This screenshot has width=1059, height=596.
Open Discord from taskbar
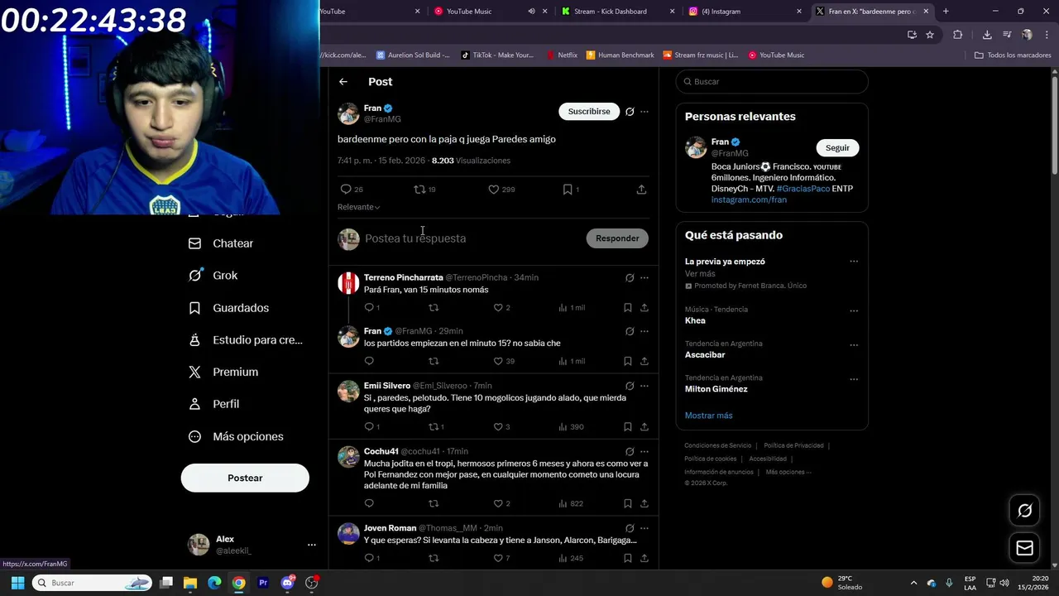pyautogui.click(x=287, y=583)
